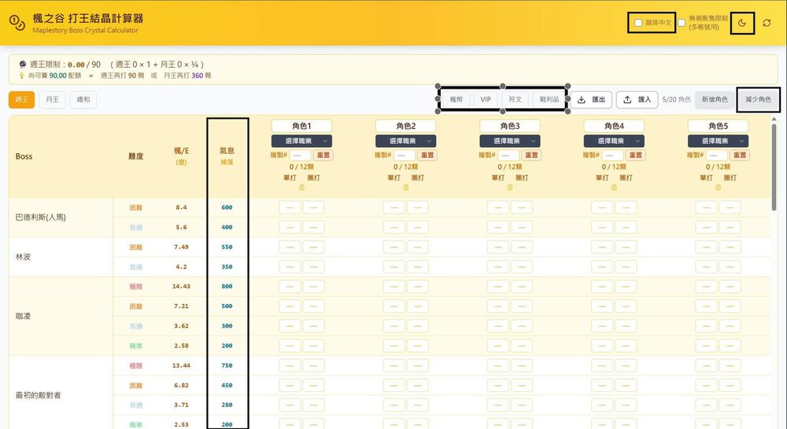
Task: Click the 楓/E column header
Action: (181, 156)
